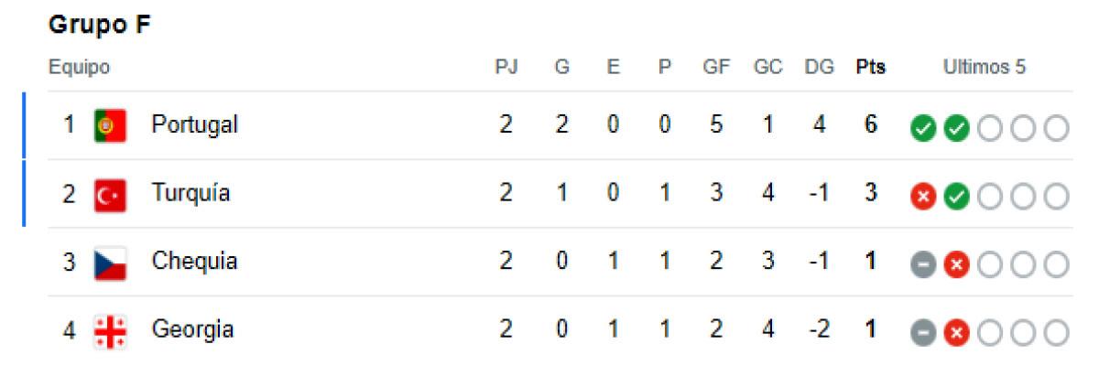Open the Turquía team link

click(190, 194)
